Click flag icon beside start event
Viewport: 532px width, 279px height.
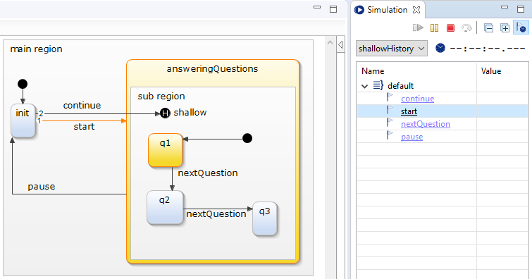[x=390, y=111]
